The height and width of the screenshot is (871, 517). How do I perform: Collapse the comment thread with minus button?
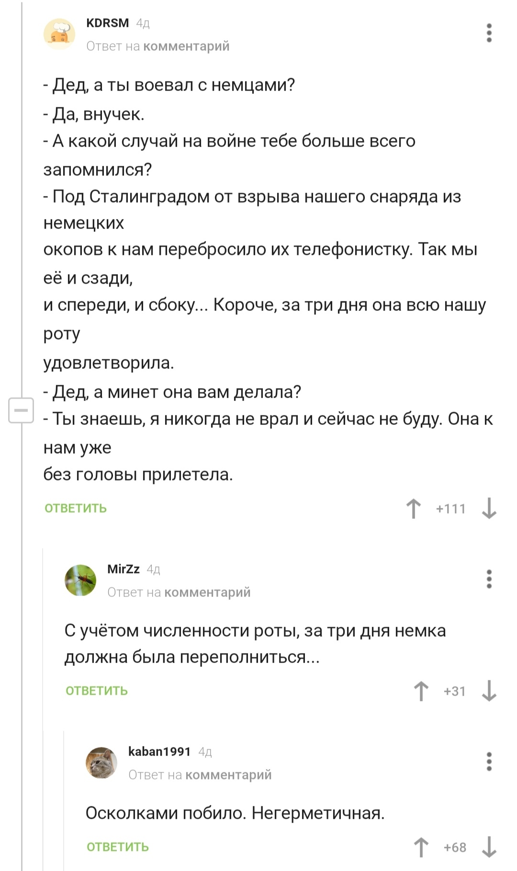[x=21, y=411]
